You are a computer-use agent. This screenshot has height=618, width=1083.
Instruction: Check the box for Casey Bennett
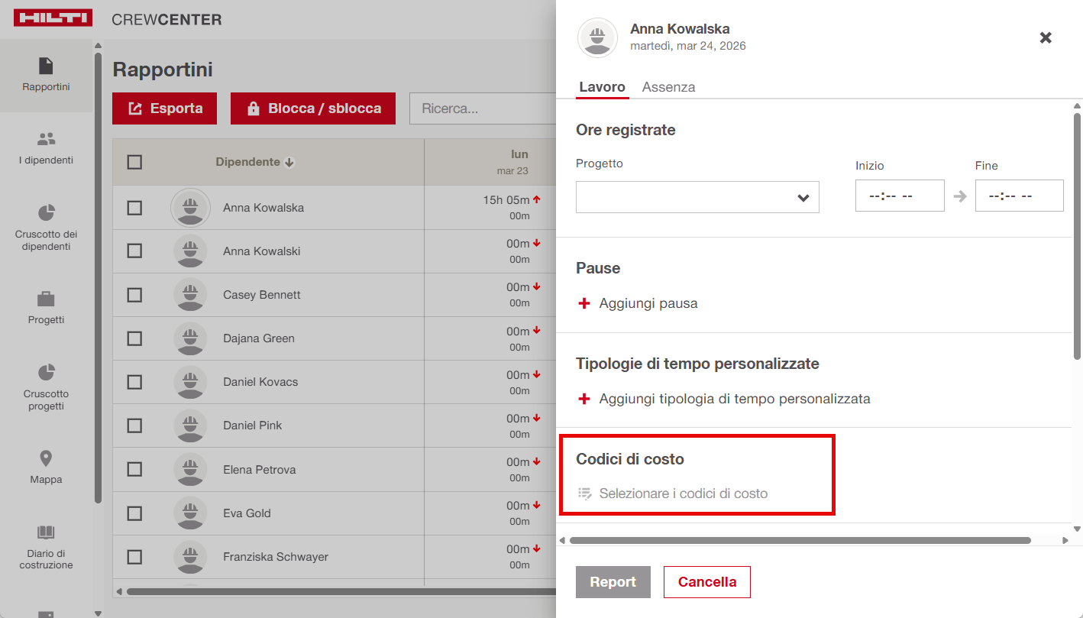coord(134,295)
